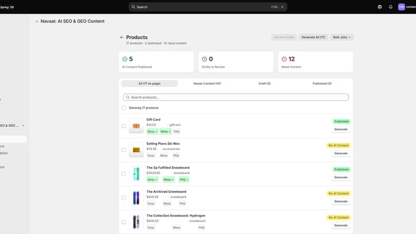The height and width of the screenshot is (234, 416).
Task: Open the account avatar in top bar
Action: coord(401,7)
